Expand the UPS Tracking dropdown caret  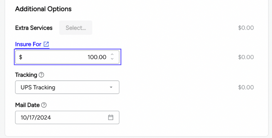click(x=111, y=88)
